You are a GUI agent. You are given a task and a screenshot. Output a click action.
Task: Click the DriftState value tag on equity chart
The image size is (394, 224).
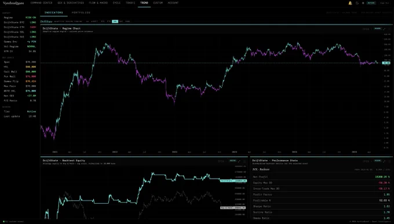(234, 180)
